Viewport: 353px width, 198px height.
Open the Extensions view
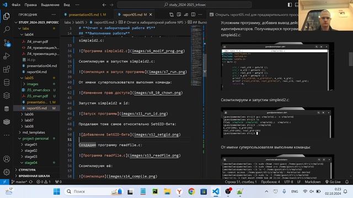(7, 69)
